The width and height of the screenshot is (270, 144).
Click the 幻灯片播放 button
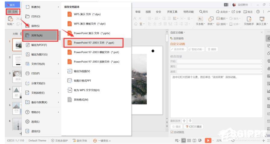click(194, 127)
